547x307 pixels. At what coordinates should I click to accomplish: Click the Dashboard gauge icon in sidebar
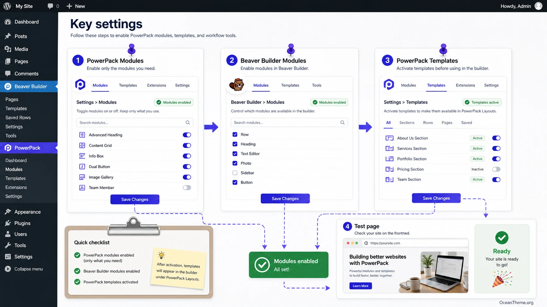point(8,22)
